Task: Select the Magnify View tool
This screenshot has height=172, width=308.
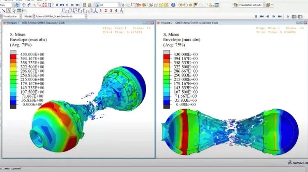Action: point(34,5)
